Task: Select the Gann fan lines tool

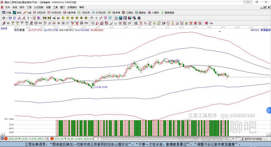Action: [97, 23]
